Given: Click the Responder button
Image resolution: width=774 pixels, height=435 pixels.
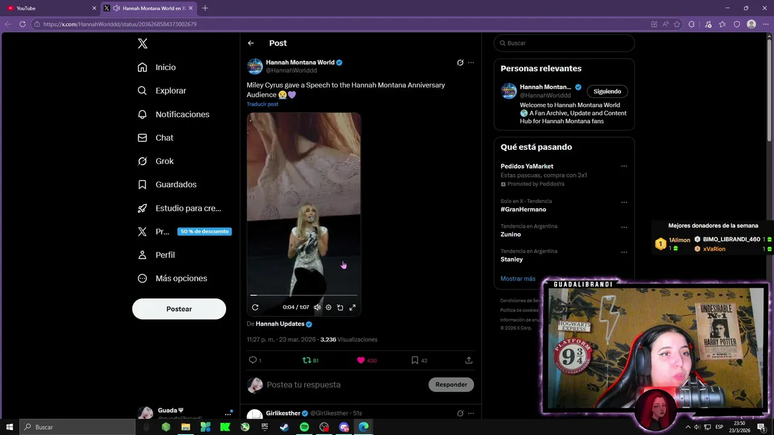Looking at the screenshot, I should click(451, 385).
